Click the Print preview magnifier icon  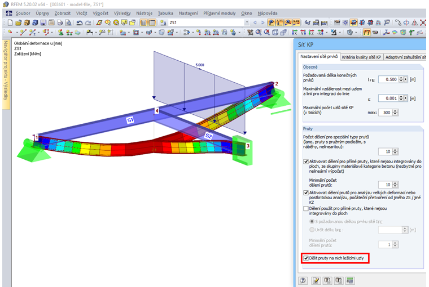68,23
